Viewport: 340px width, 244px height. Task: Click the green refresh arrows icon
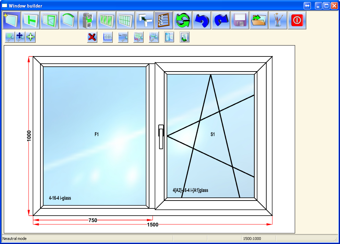point(183,20)
